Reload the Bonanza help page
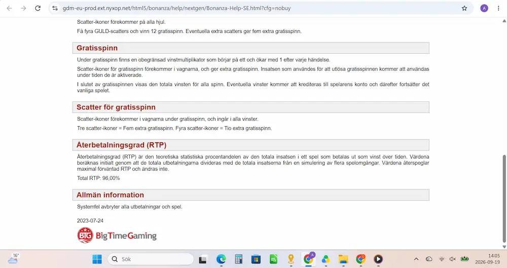The width and height of the screenshot is (507, 268). click(38, 8)
